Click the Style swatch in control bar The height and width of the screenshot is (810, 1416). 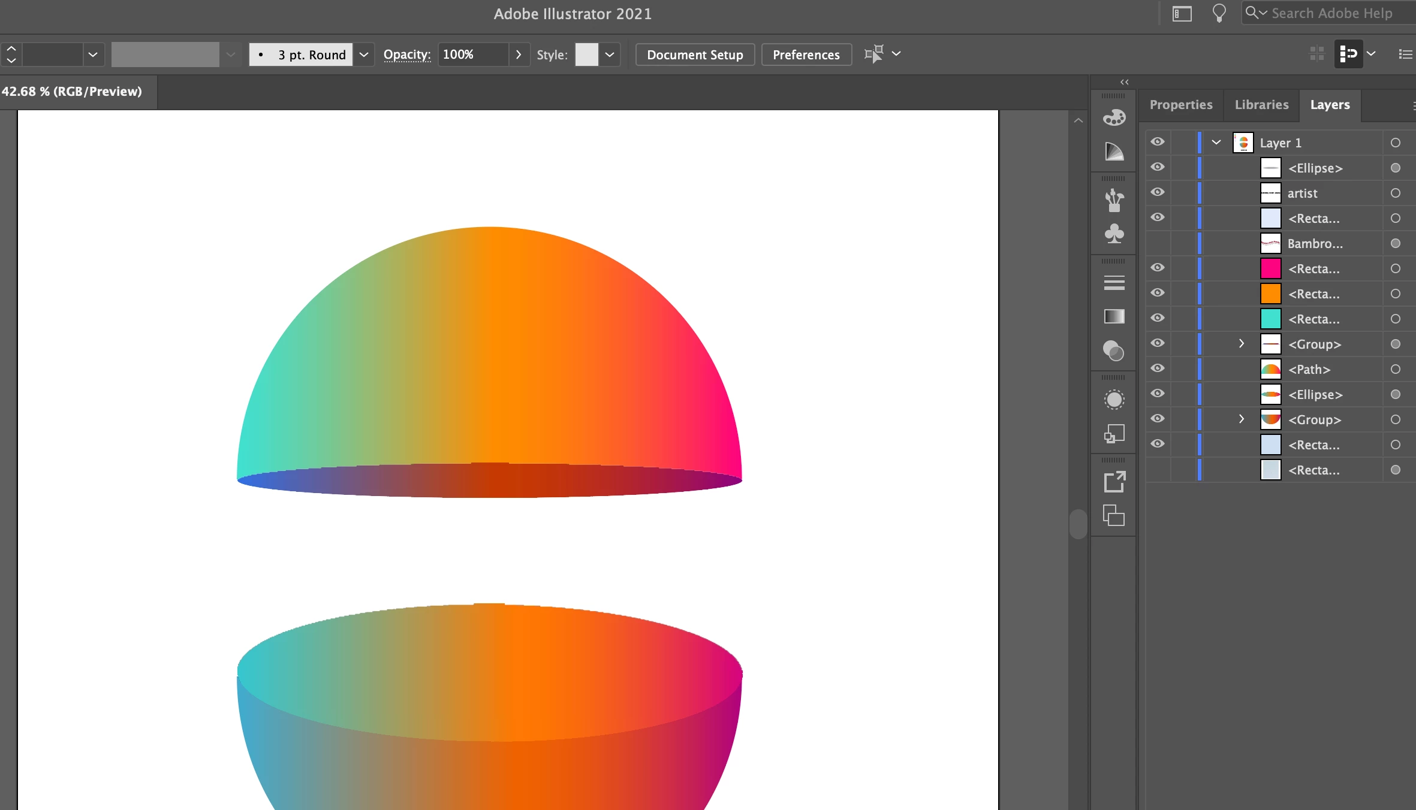coord(586,55)
